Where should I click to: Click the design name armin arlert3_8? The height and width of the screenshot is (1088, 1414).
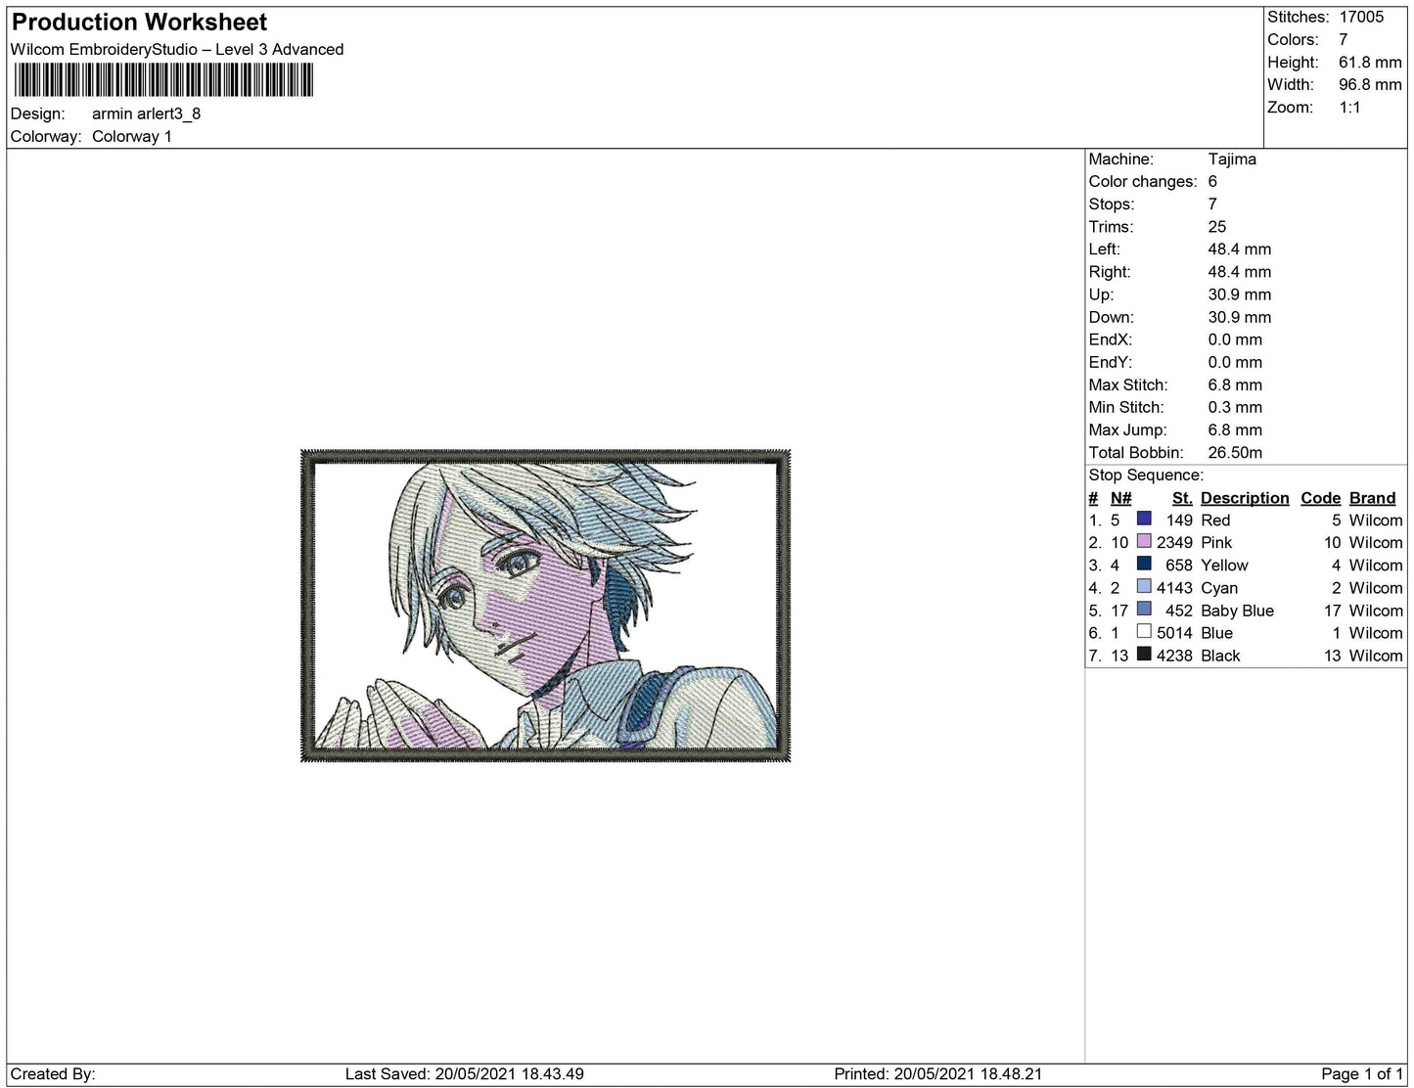click(x=146, y=113)
